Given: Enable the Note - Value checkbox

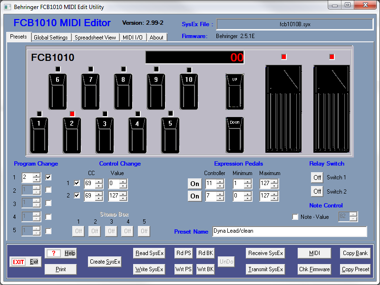Looking at the screenshot, I should coord(295,217).
